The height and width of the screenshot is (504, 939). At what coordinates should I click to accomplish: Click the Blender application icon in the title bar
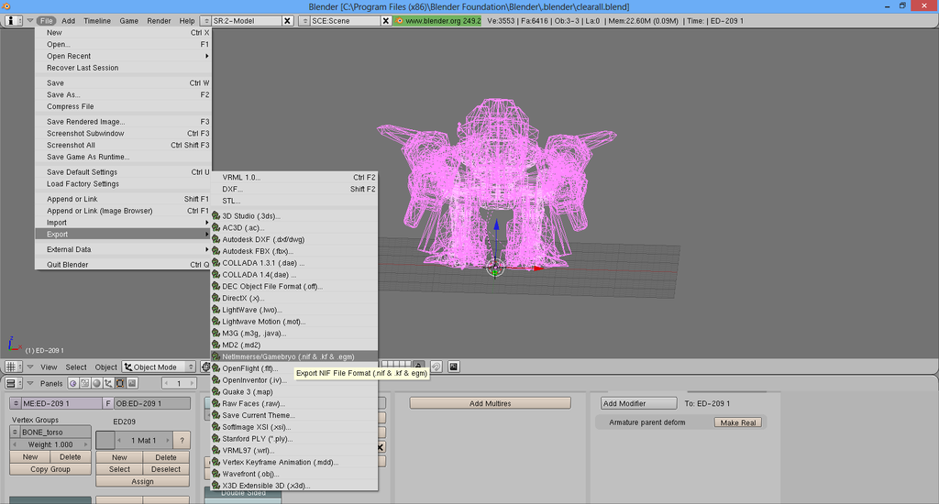click(x=6, y=6)
